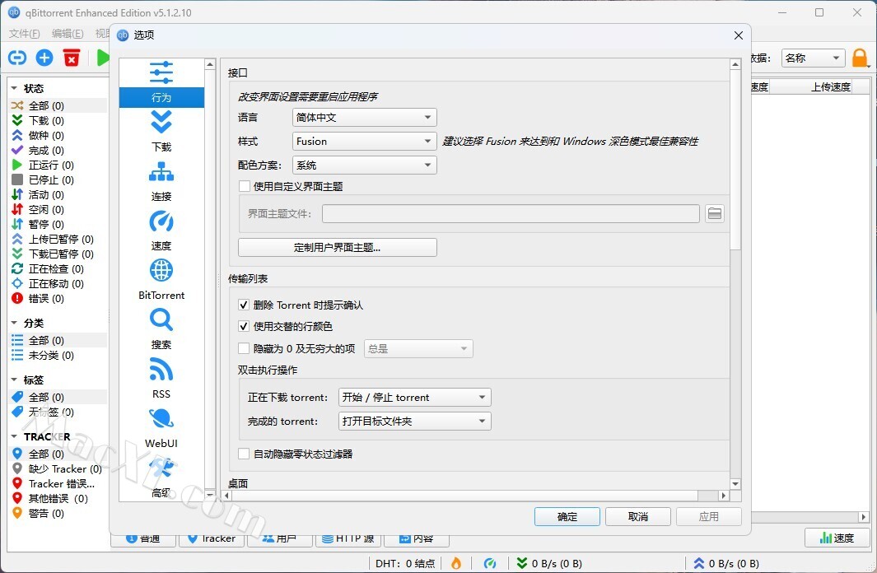Click the 取消 button
The width and height of the screenshot is (877, 573).
(x=638, y=516)
